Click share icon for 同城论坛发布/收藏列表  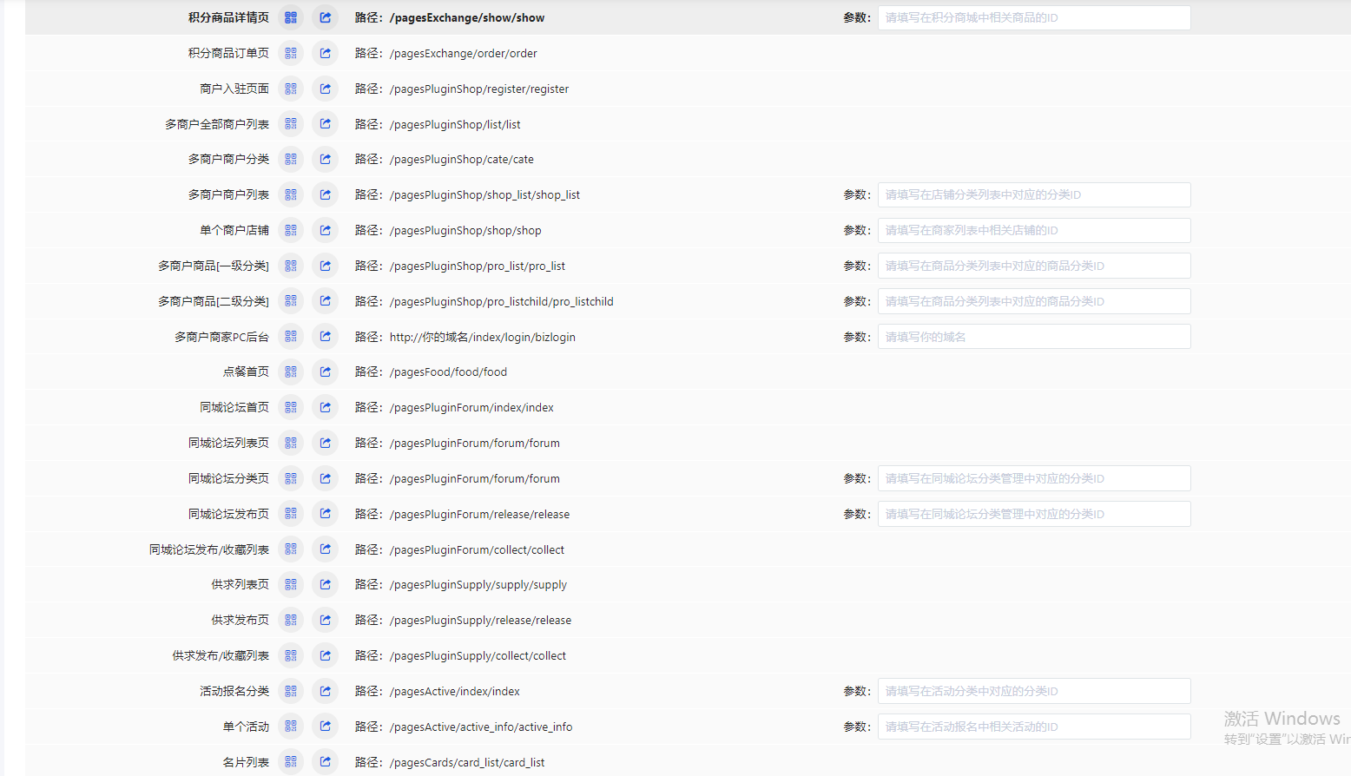pyautogui.click(x=325, y=549)
